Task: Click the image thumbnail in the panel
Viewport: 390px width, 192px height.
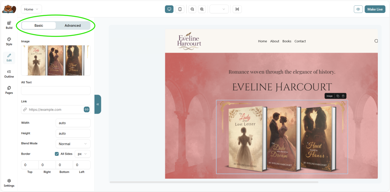Action: pos(56,61)
